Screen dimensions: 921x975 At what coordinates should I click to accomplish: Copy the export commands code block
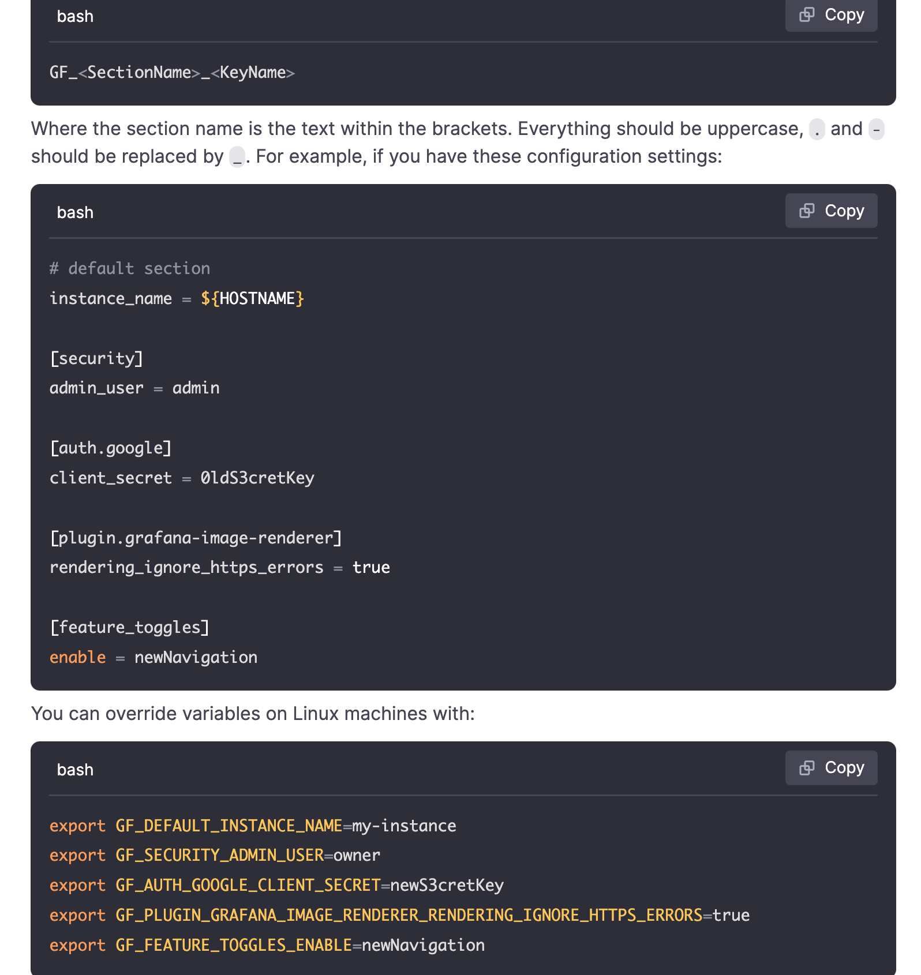(831, 768)
